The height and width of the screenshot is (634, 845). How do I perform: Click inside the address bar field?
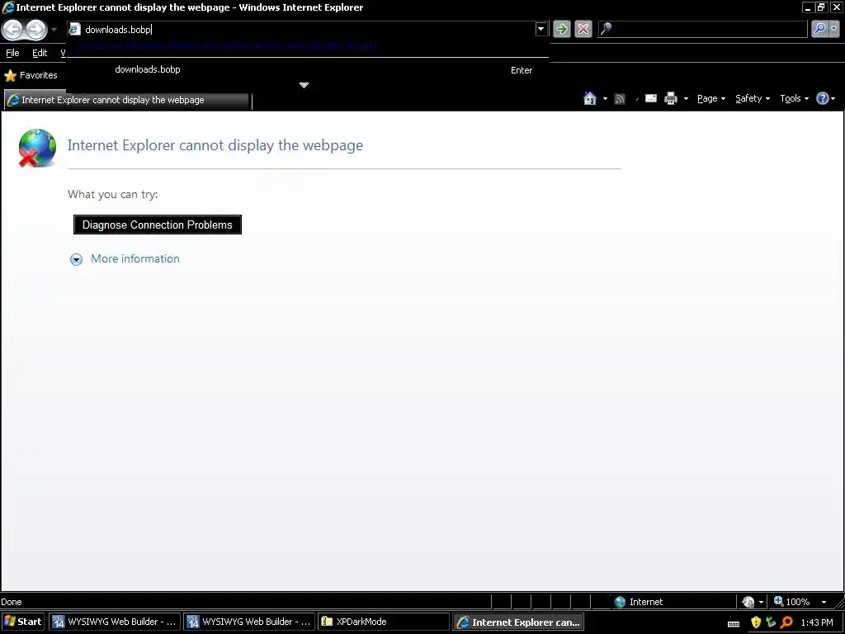(309, 29)
